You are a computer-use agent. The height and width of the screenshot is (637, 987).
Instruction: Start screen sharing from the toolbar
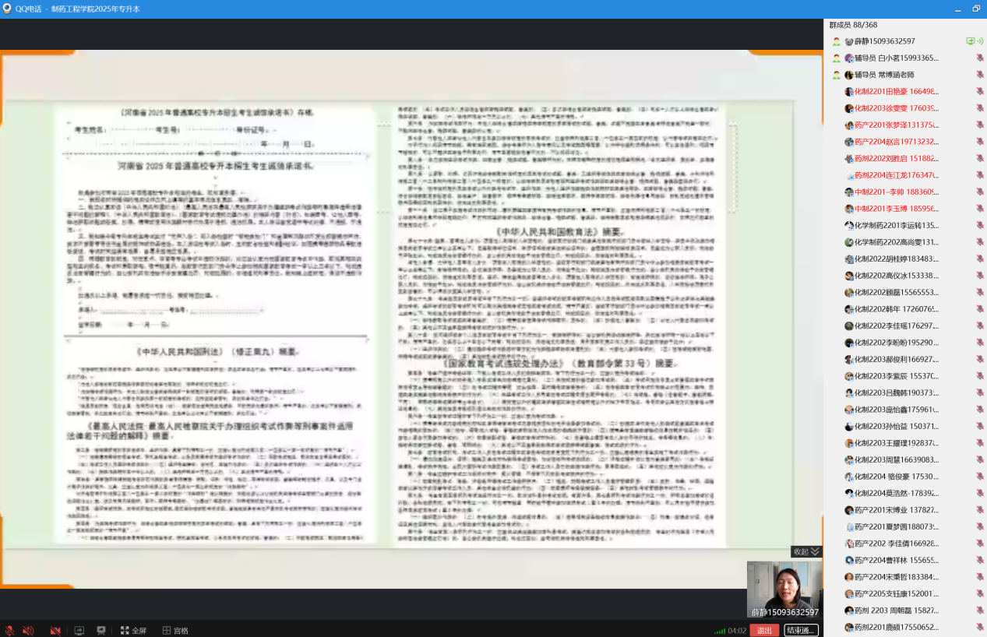pos(79,630)
